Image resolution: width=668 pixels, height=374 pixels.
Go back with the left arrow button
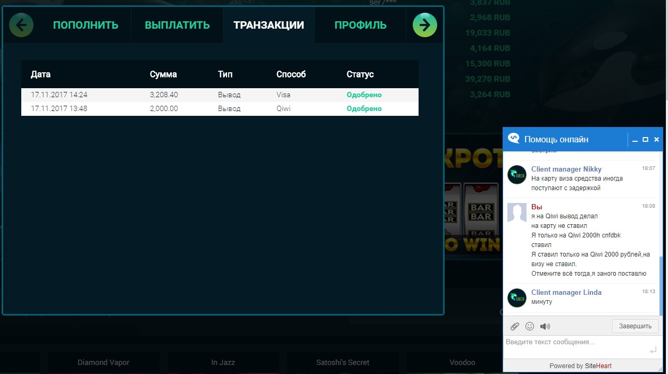pos(21,25)
